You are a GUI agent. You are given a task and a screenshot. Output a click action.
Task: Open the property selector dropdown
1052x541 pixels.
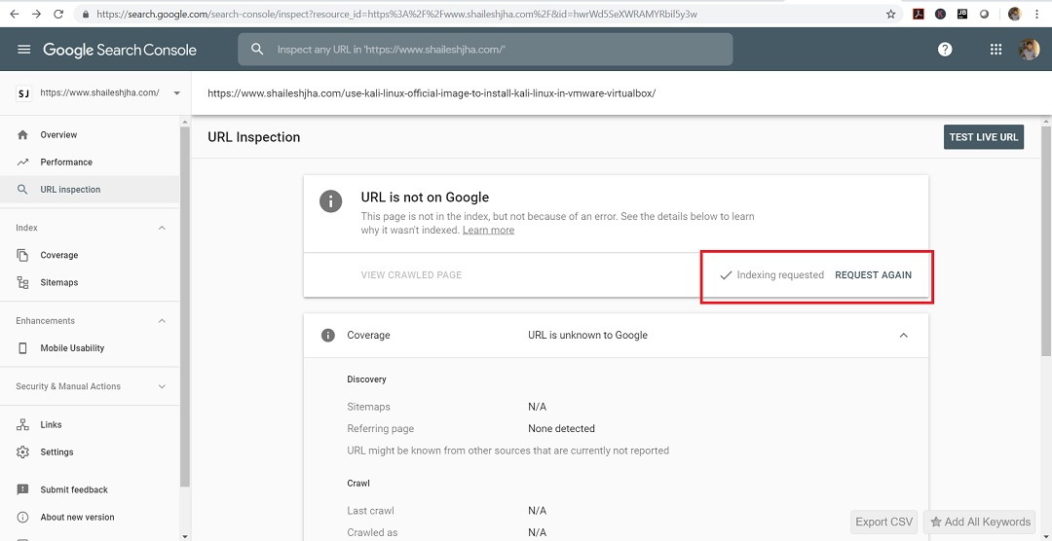click(x=177, y=93)
